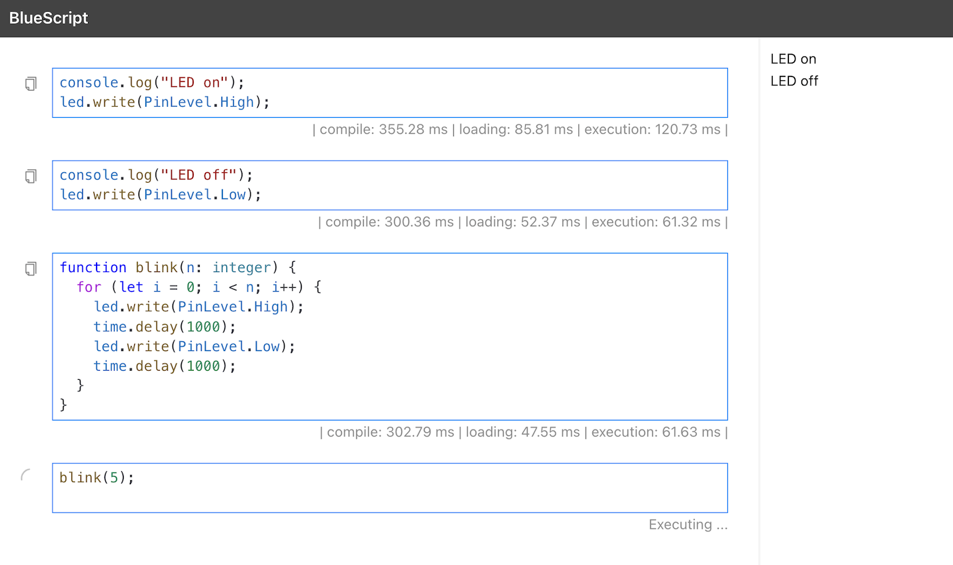Copy the blink function code cell

(x=30, y=269)
